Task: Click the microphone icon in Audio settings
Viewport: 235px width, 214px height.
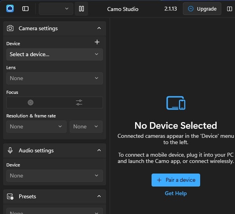Action: click(10, 150)
